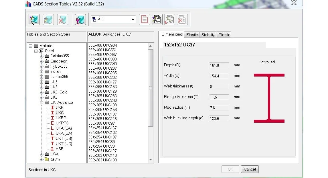The image size is (328, 178).
Task: Expand the Jumbo355 folder
Action: tap(42, 77)
